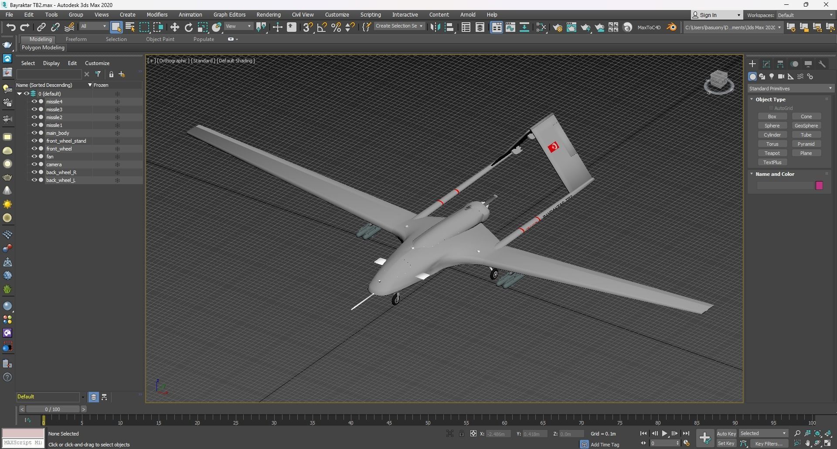Hide the fan object eye icon
Screen dimensions: 837x449
click(x=34, y=157)
